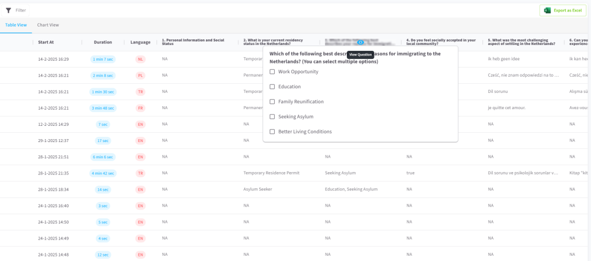Check the Work Opportunity option

272,72
